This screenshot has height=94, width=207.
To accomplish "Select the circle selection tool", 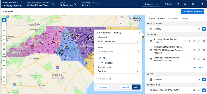I will [x=4, y=30].
